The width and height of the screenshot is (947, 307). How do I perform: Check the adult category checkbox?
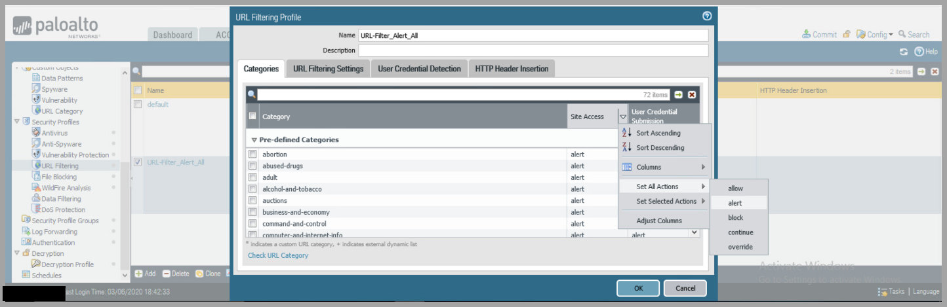(x=252, y=177)
